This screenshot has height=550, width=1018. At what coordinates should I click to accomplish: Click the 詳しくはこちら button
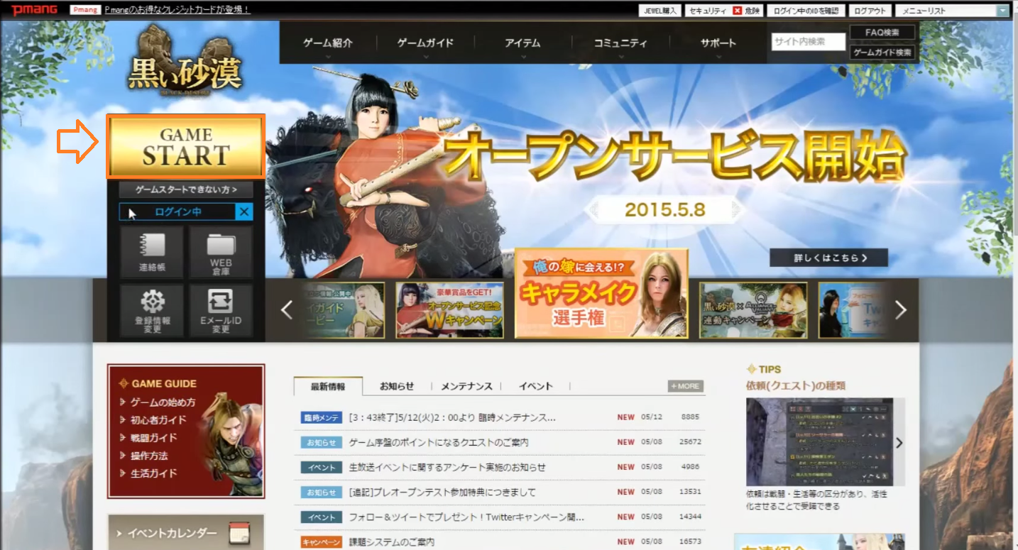coord(828,258)
